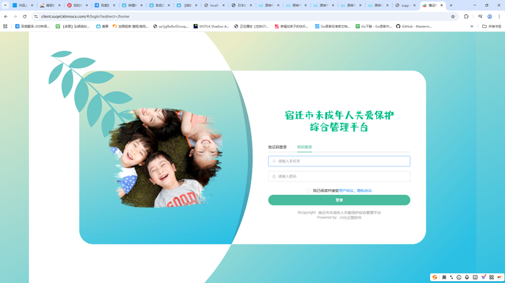
Task: Open the 隐私协议 privacy agreement link
Action: tap(364, 191)
